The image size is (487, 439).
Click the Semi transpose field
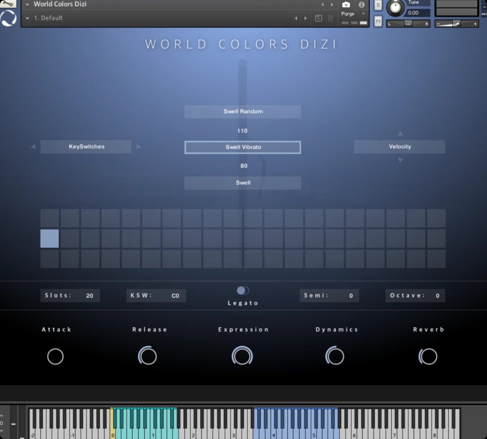point(329,296)
